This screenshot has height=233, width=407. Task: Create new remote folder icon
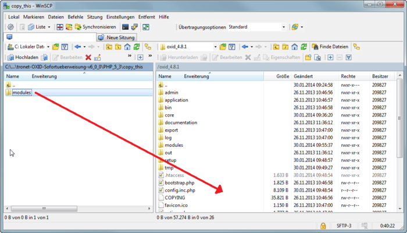(x=308, y=58)
